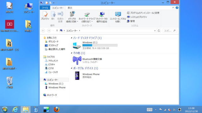Viewport: 202px width, 113px height.
Task: Collapse the その他 group
Action: coord(72,53)
